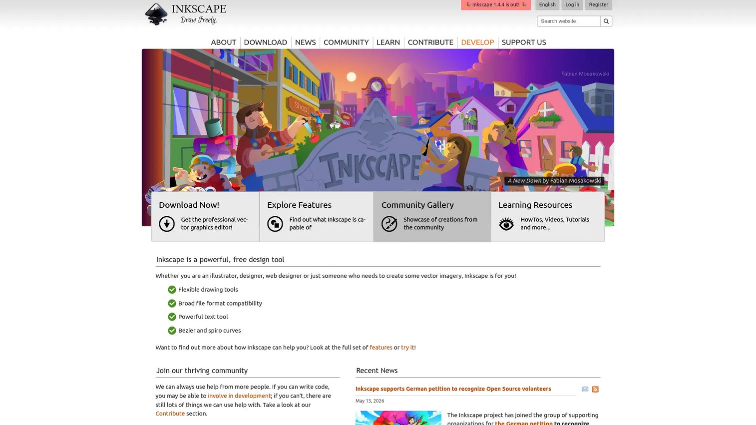Screen dimensions: 756x425
Task: Click the Explore Features heading
Action: pos(299,205)
